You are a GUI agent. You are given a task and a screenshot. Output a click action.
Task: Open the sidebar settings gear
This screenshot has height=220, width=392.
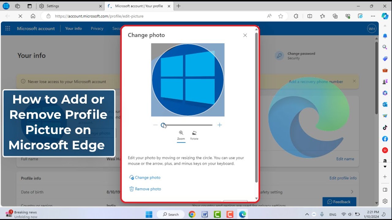coord(385,201)
